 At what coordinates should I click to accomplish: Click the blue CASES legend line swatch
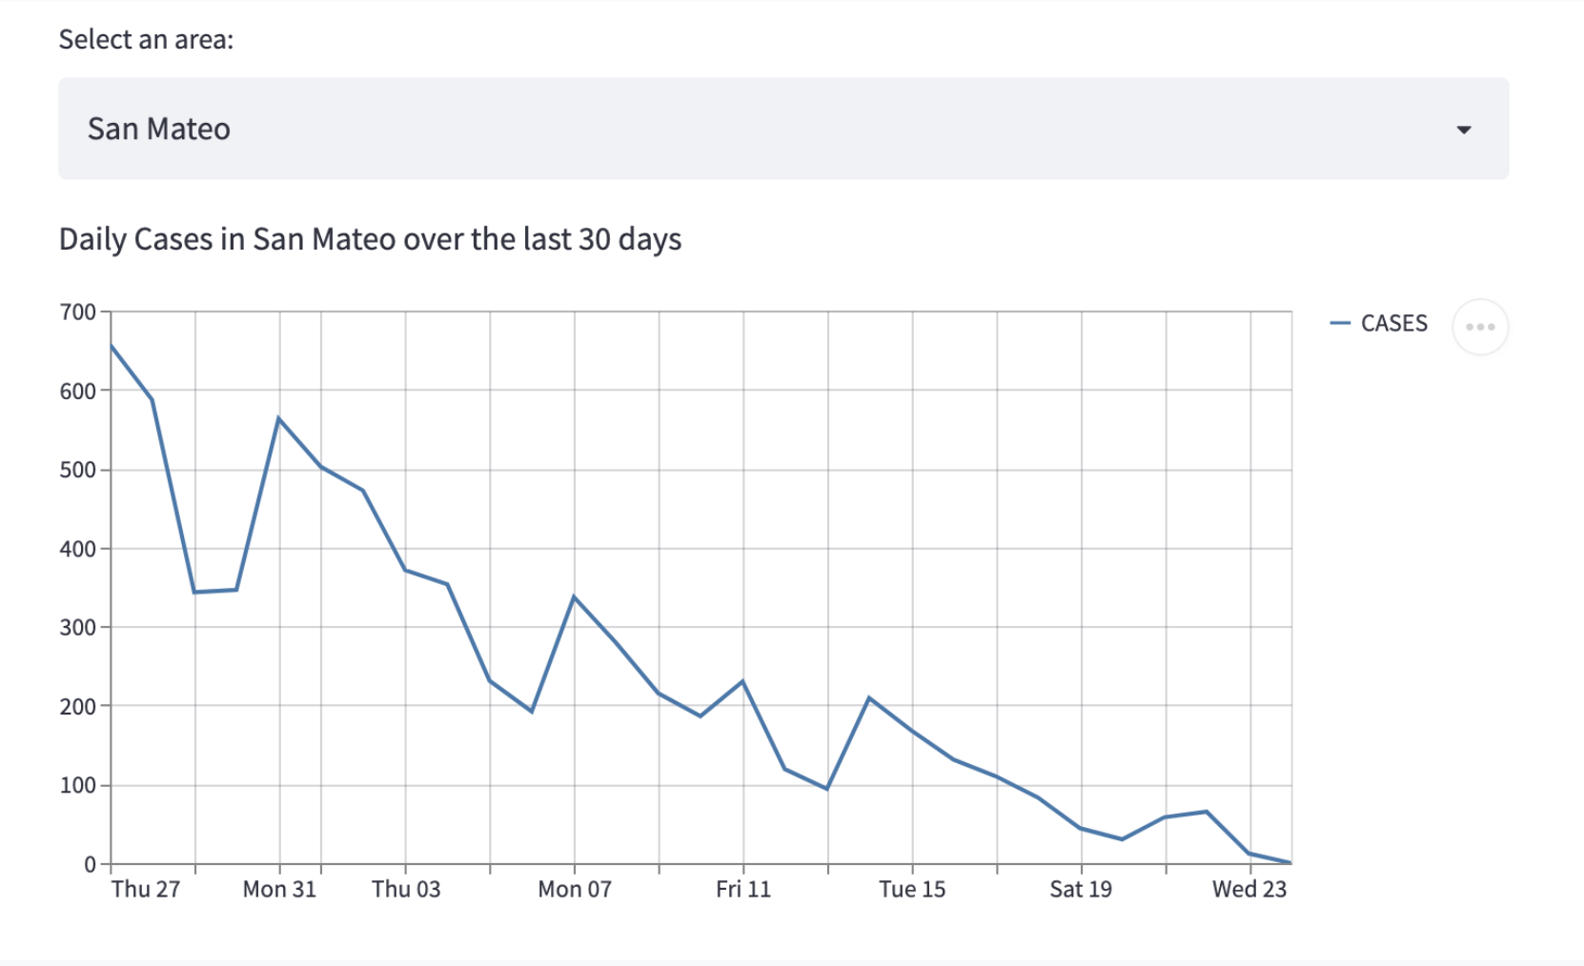coord(1340,324)
